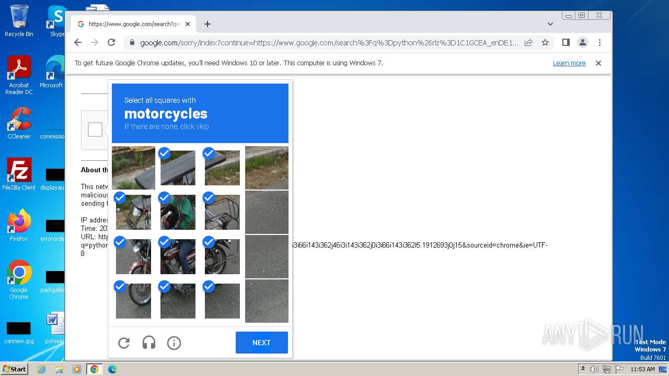669x376 pixels.
Task: Select the rightmost tile in third row
Action: [267, 256]
